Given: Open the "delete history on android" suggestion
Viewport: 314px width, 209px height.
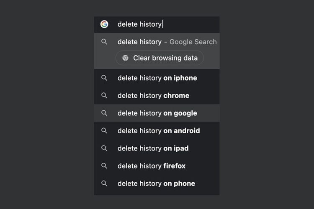Looking at the screenshot, I should [159, 130].
